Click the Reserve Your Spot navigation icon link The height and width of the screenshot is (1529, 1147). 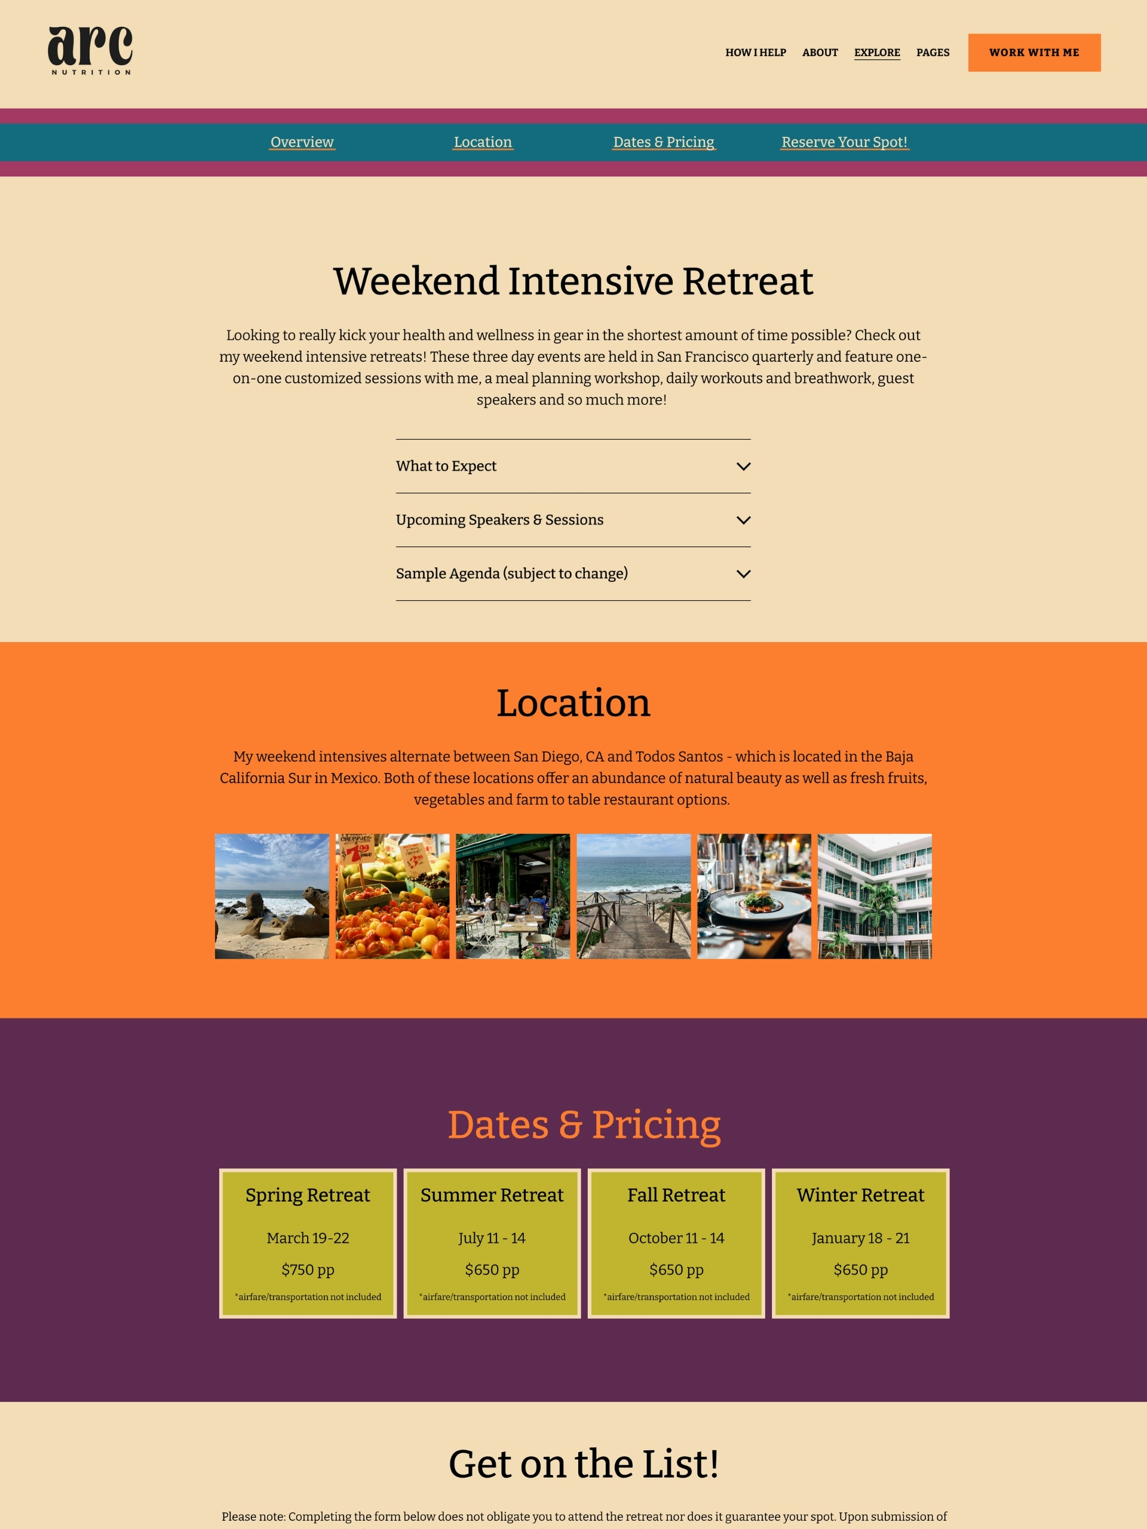coord(845,142)
